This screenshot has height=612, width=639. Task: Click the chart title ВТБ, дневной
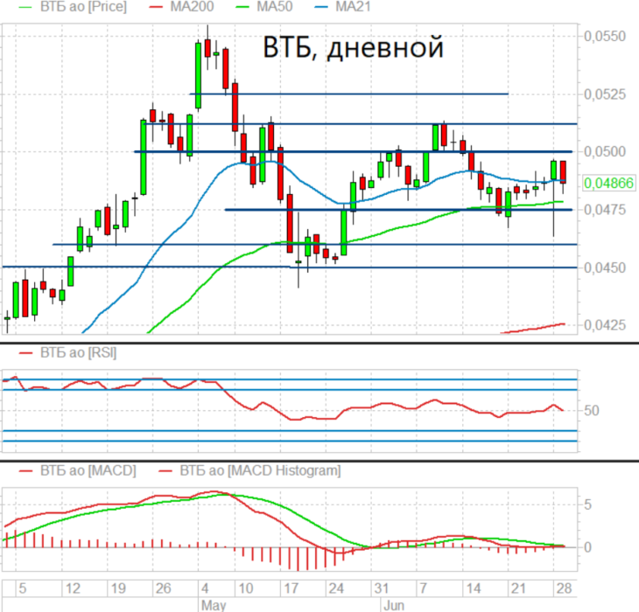tap(353, 47)
